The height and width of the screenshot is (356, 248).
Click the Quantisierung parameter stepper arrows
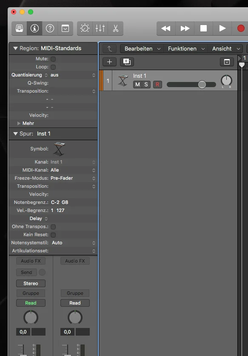coord(46,75)
